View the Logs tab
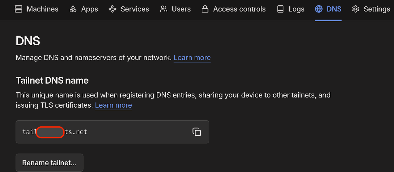 pos(296,9)
